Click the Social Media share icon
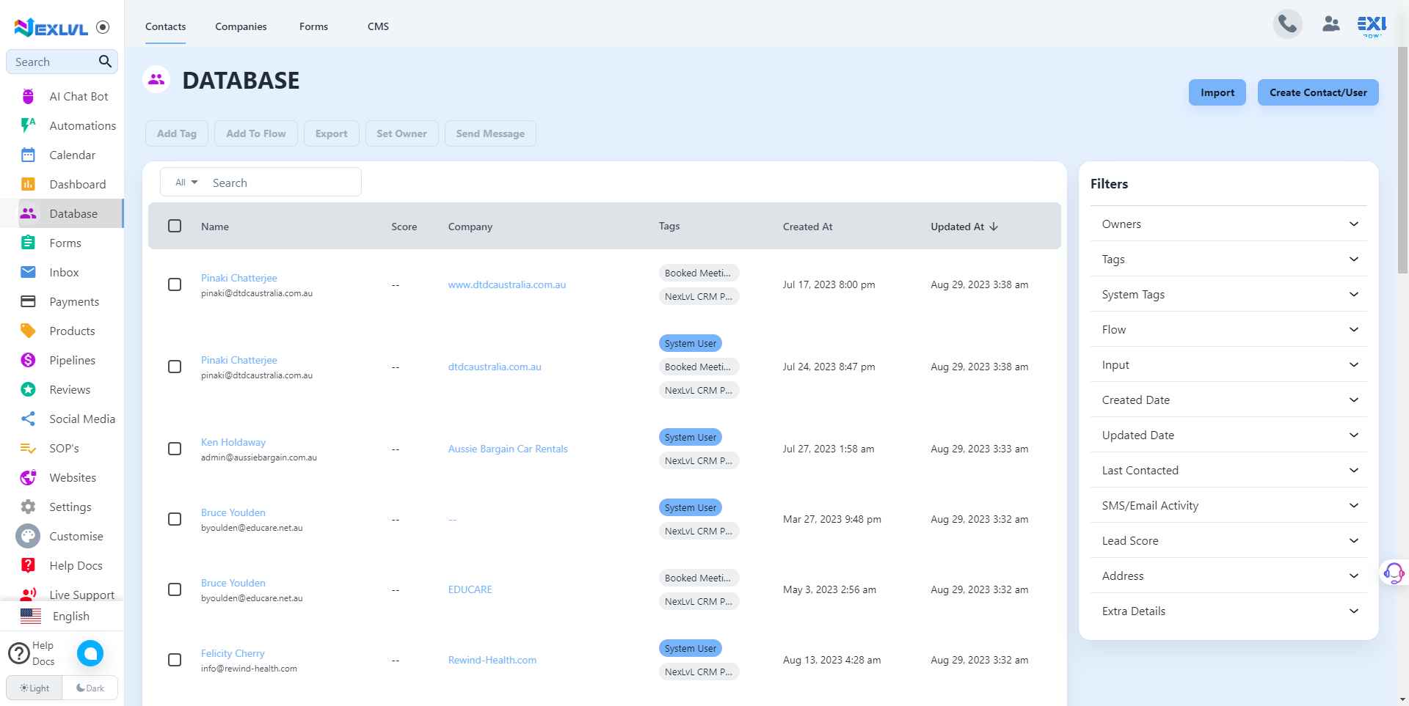Viewport: 1409px width, 706px height. pos(28,419)
